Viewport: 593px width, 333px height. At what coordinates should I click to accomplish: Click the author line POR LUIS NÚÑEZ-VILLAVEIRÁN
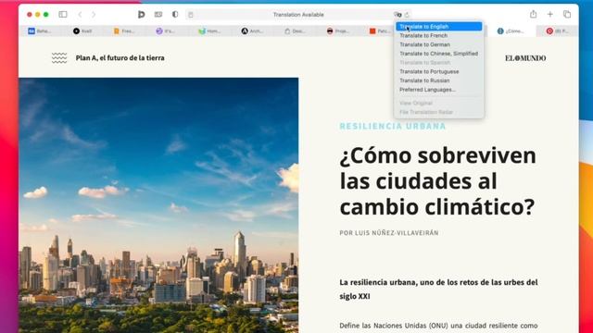point(389,233)
